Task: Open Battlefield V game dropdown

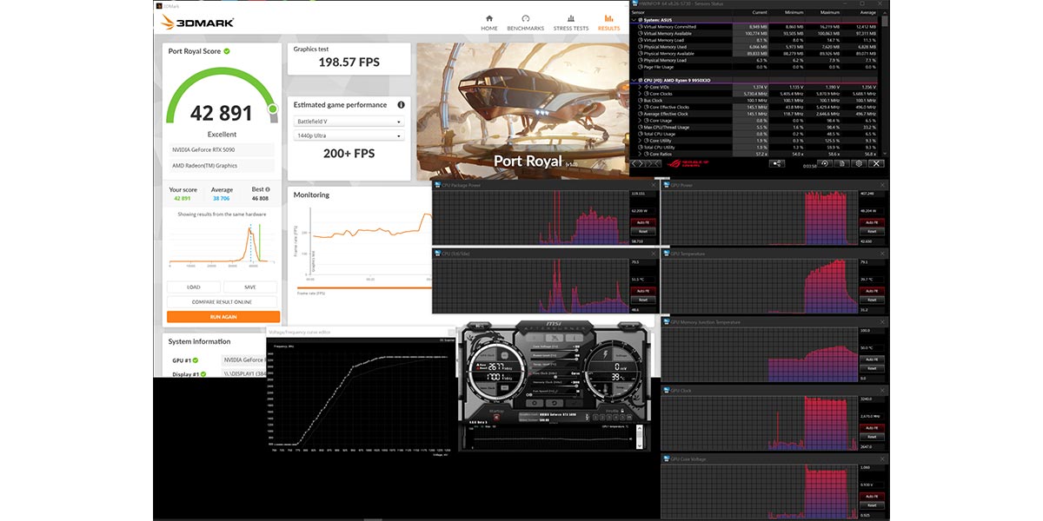Action: point(349,122)
